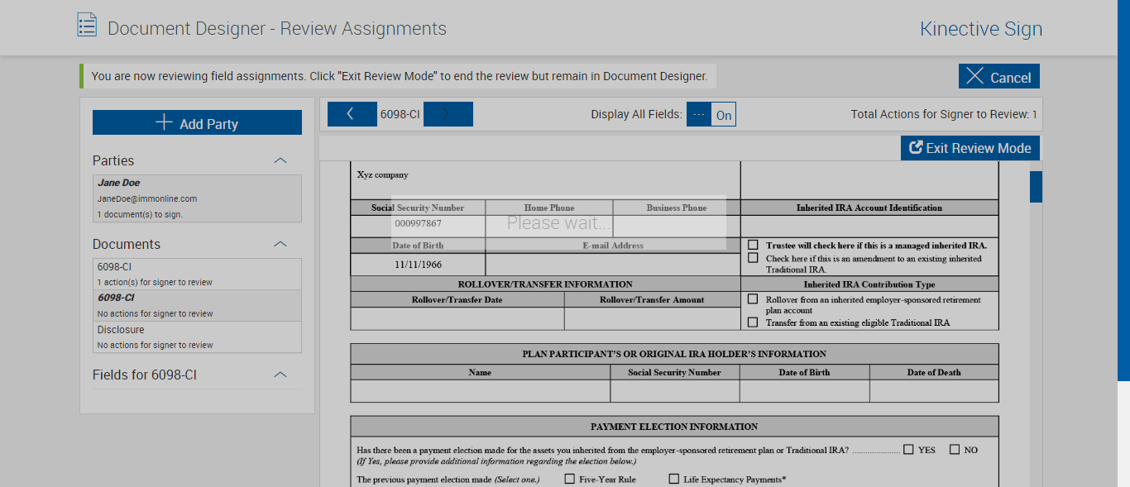Check Trustee managed inherited IRA checkbox
1130x487 pixels.
753,245
